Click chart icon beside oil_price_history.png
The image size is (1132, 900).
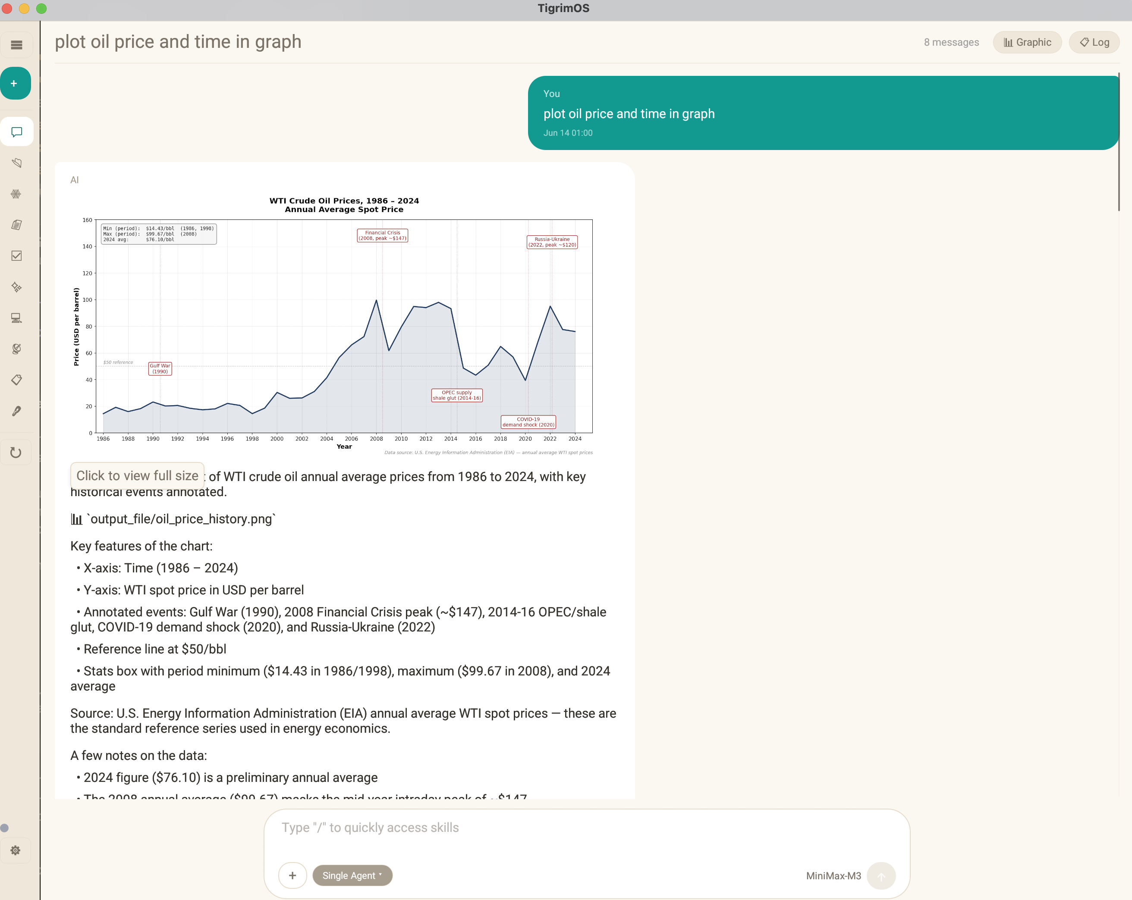pyautogui.click(x=77, y=519)
